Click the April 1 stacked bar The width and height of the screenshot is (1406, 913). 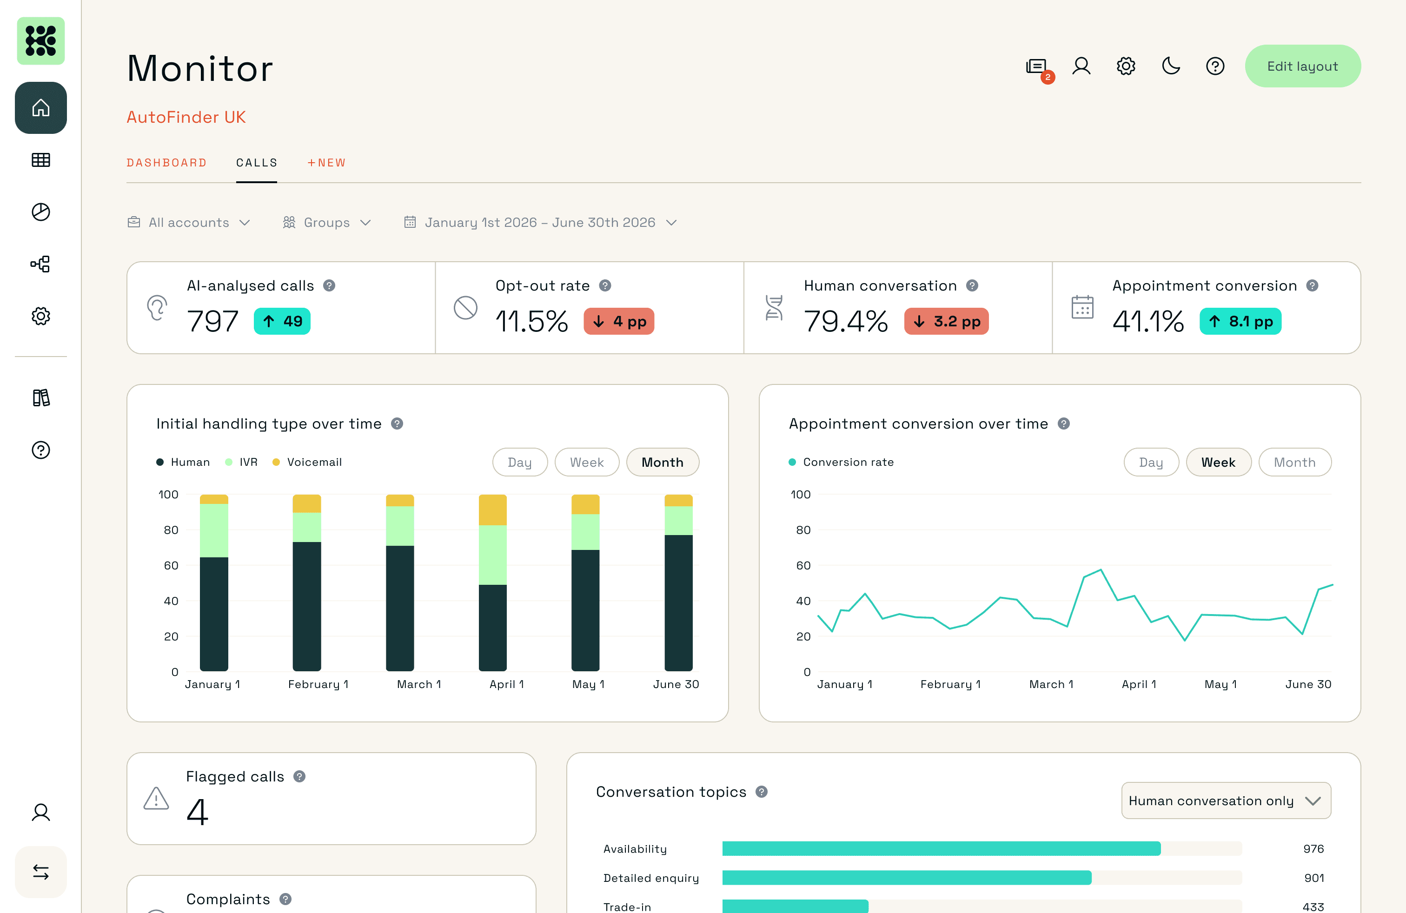(493, 583)
